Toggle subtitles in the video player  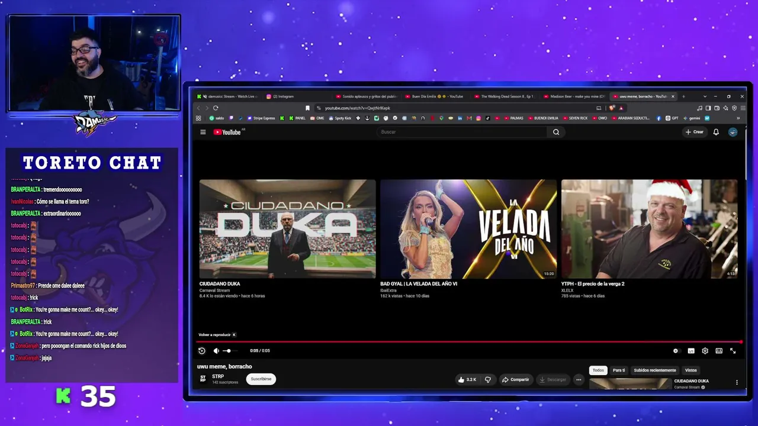pyautogui.click(x=691, y=351)
